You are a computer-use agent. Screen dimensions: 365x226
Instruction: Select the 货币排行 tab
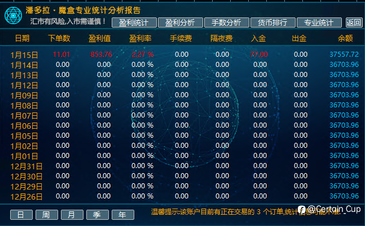click(273, 22)
